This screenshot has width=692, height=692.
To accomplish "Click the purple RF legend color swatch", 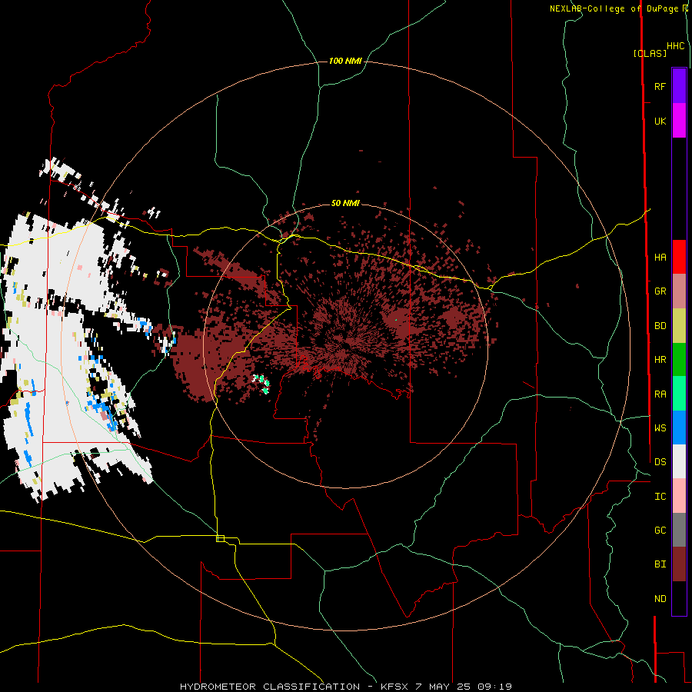I will [x=679, y=86].
